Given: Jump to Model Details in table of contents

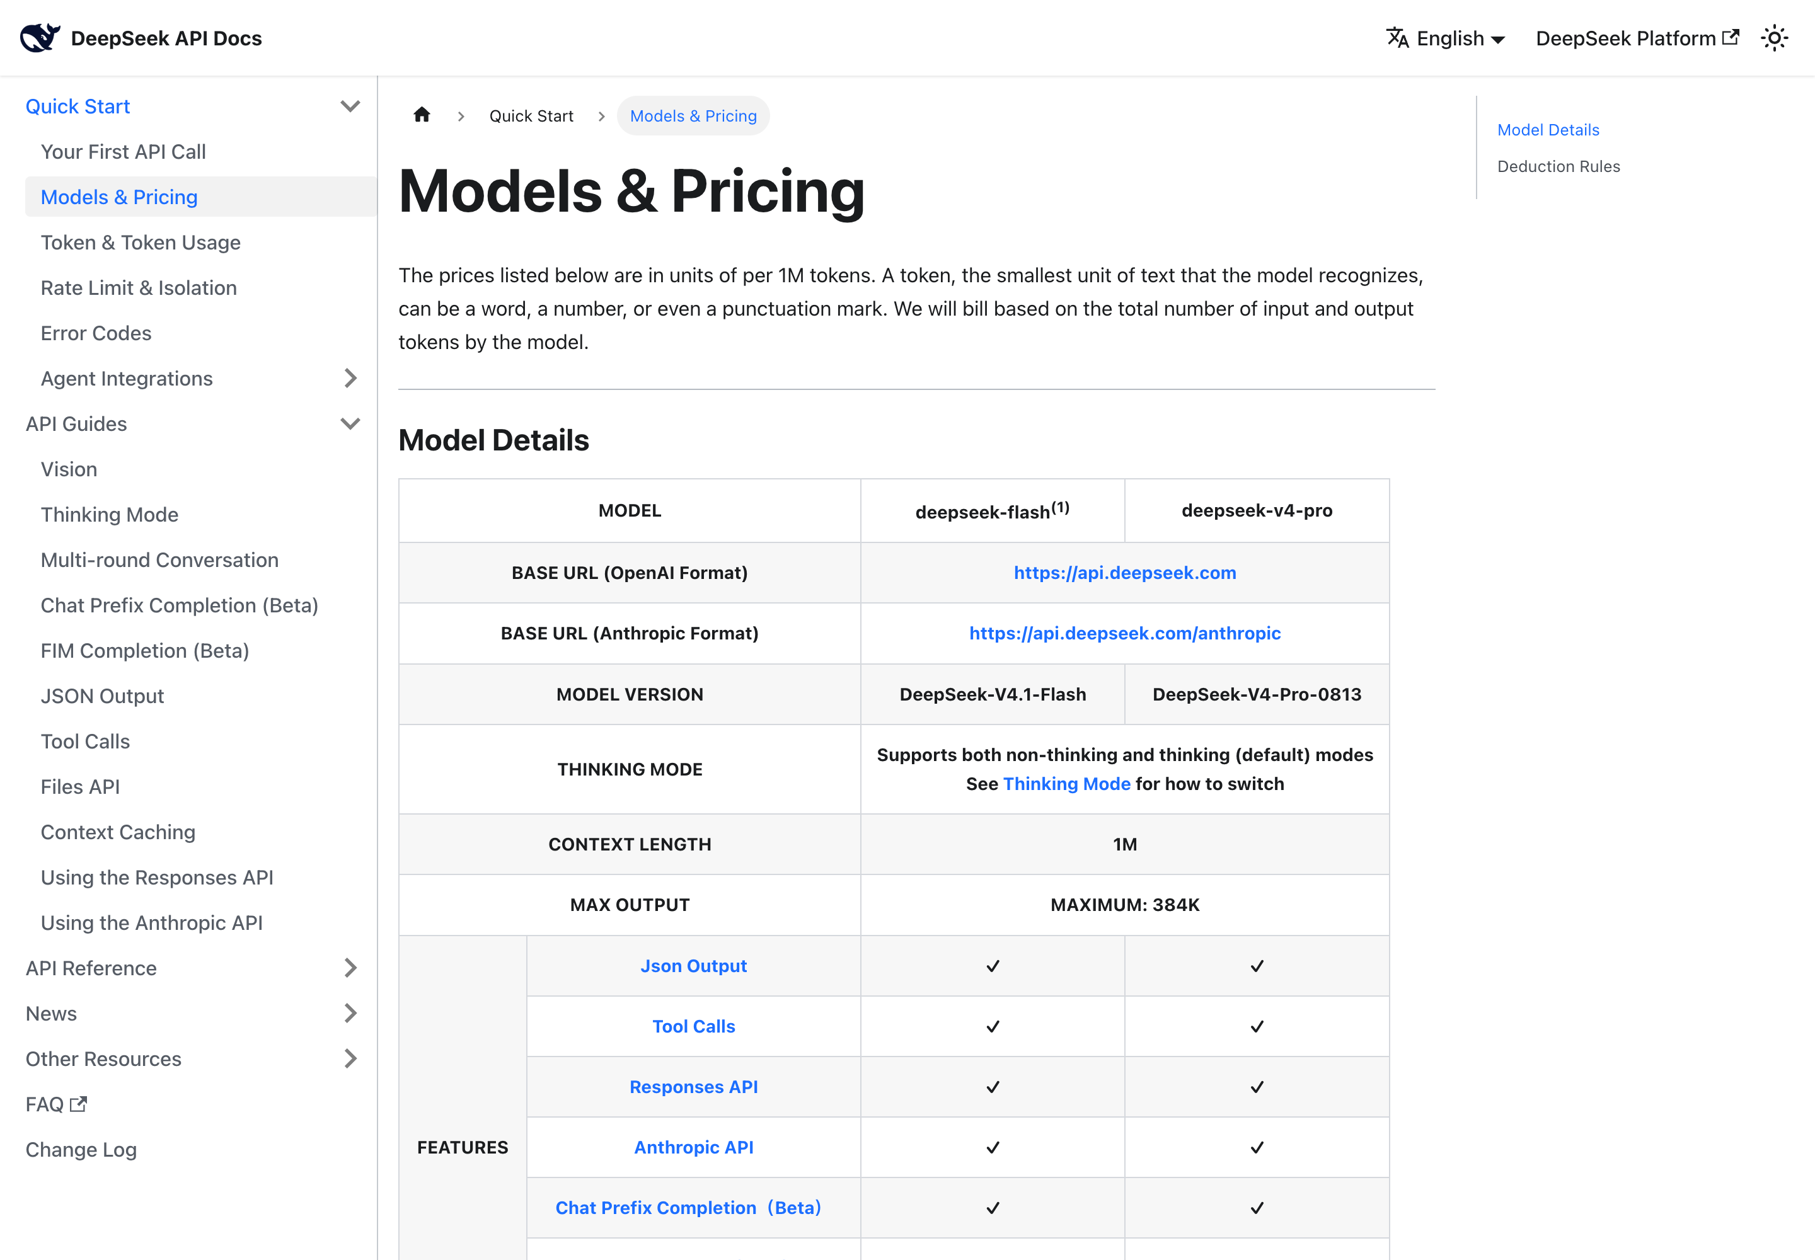Looking at the screenshot, I should tap(1547, 130).
